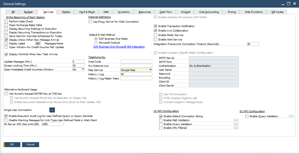Open ellipsis beside Enable XML Filtered

coord(236,128)
